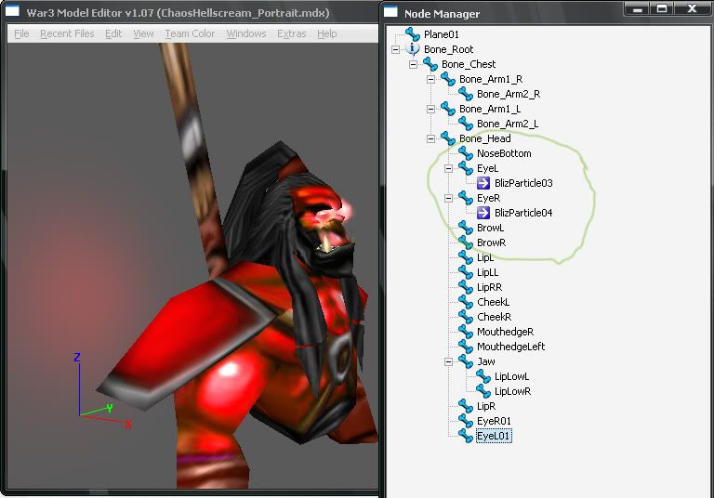Click the War3 Model Editor title bar icon
This screenshot has height=498, width=714.
coord(12,11)
